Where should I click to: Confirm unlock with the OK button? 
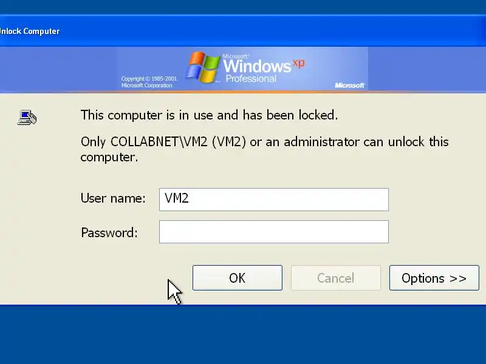(238, 278)
